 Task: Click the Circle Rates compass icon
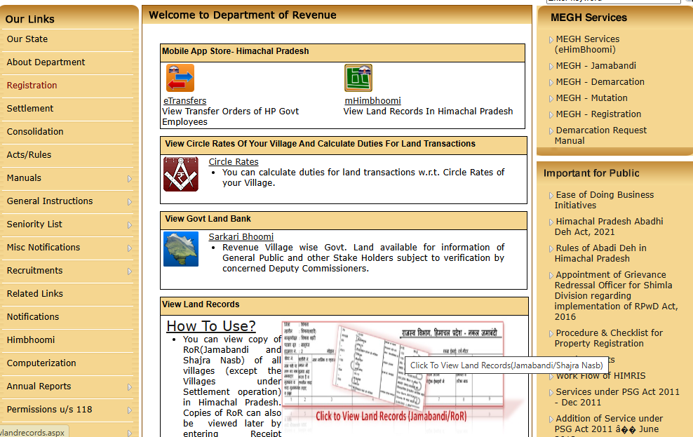click(x=181, y=174)
